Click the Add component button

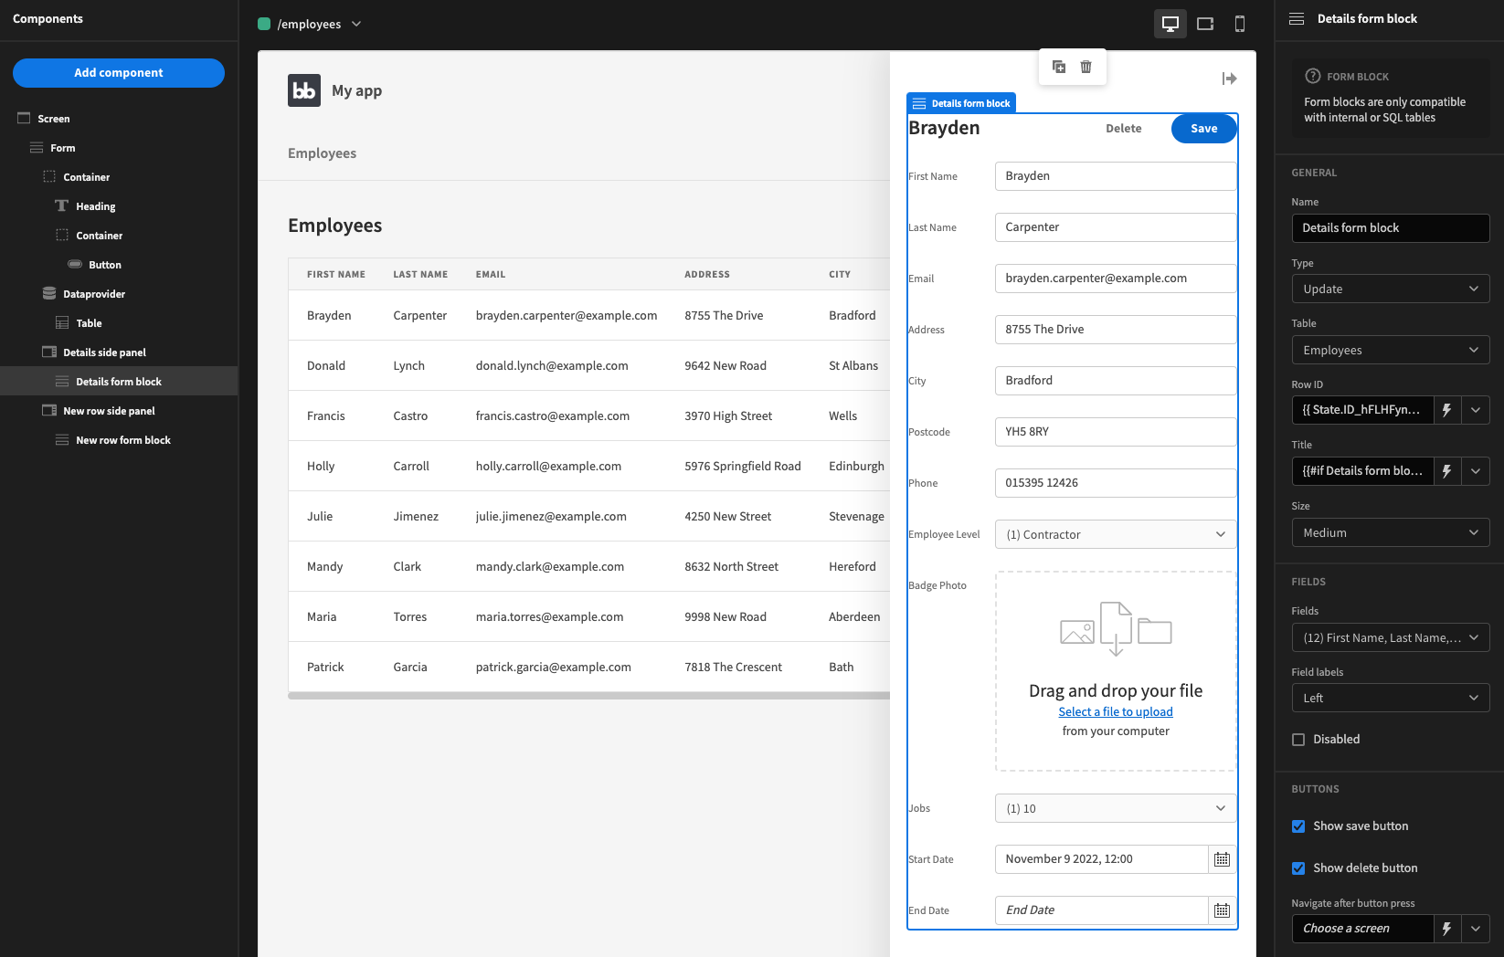[119, 73]
